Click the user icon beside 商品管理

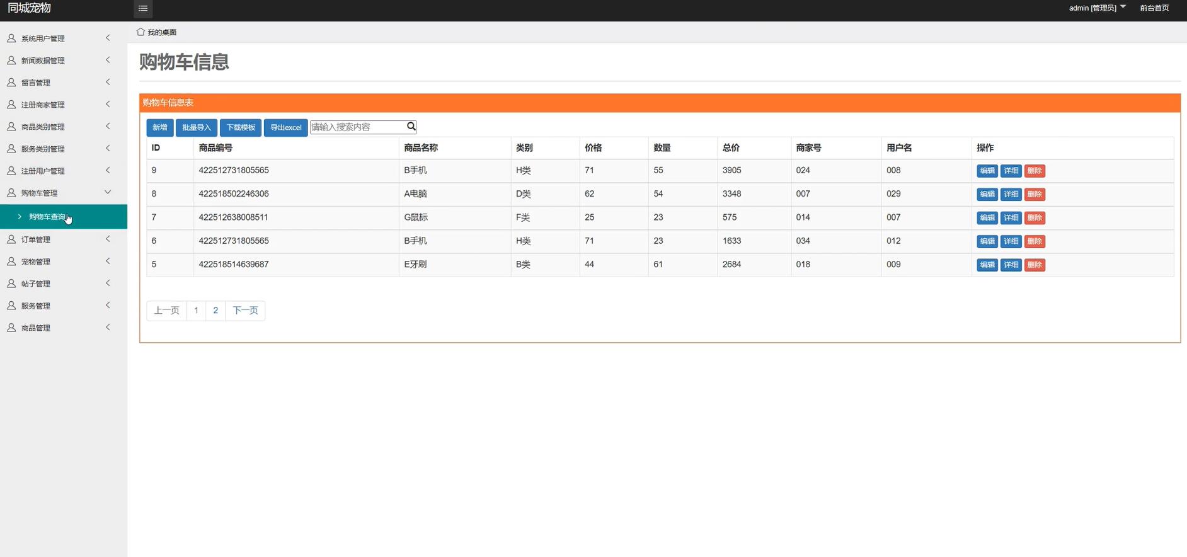[x=11, y=328]
